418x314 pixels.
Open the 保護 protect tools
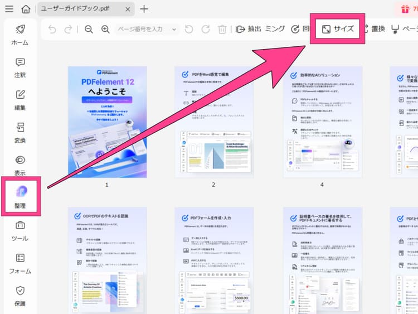pos(20,296)
